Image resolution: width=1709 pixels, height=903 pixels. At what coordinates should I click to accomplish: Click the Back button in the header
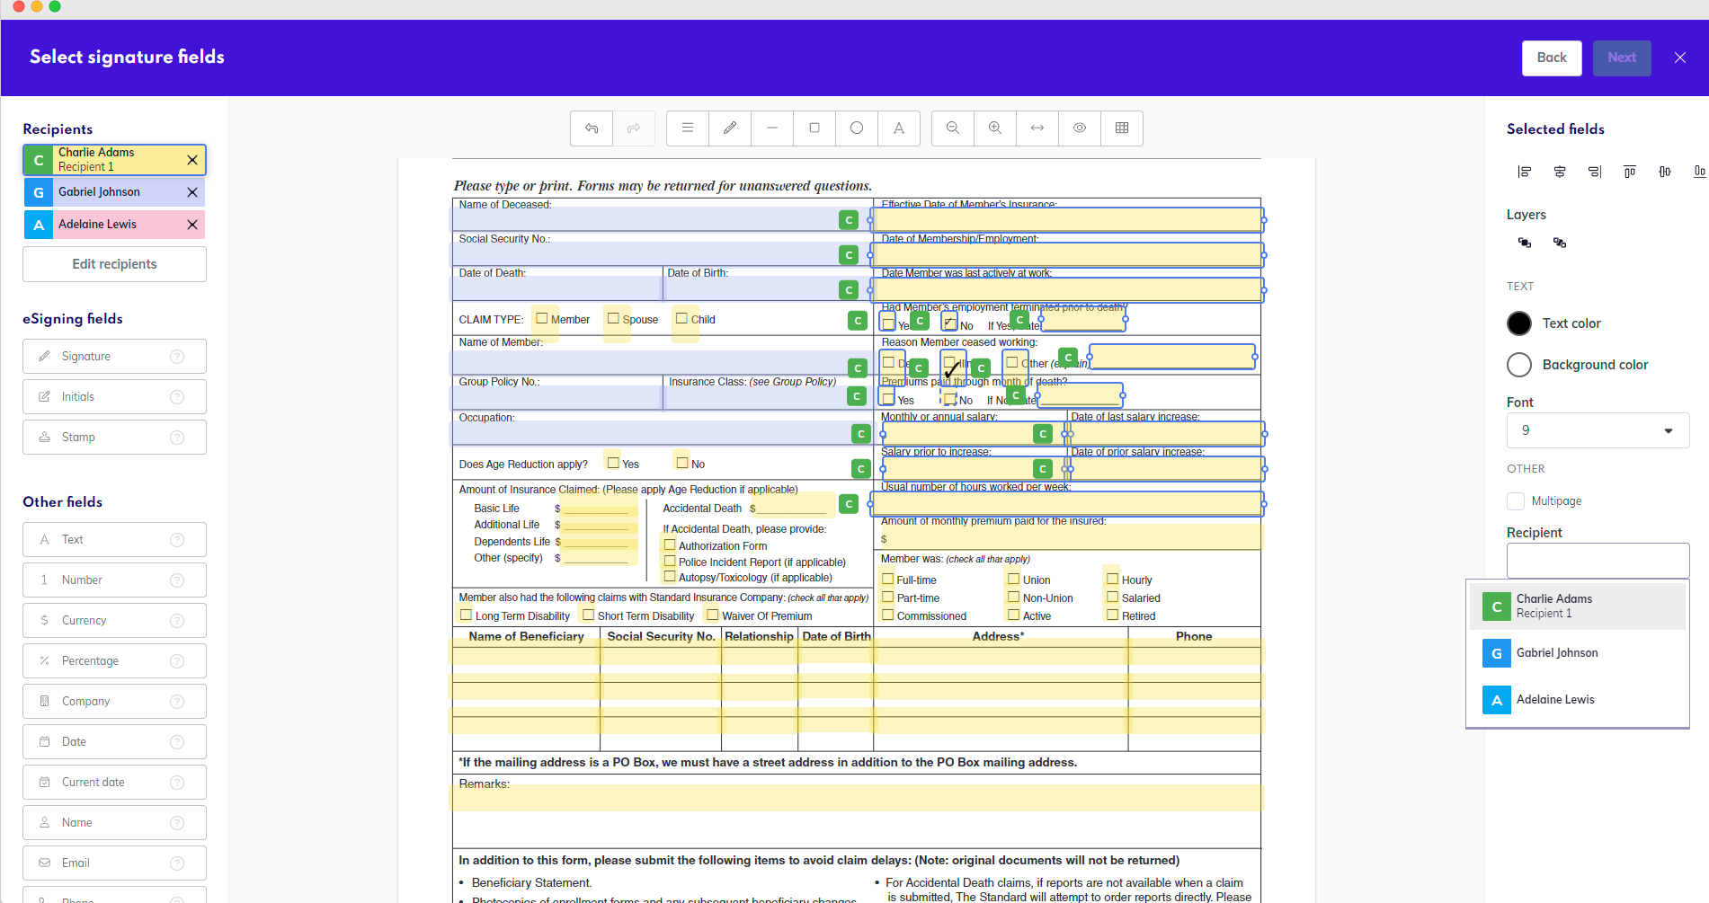point(1552,58)
